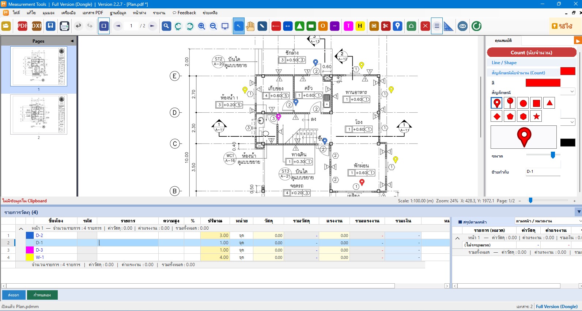This screenshot has width=582, height=311.
Task: Select the red line measurement tool
Action: pos(276,26)
